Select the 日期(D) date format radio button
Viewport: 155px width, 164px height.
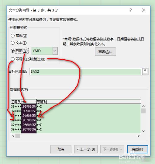[13, 51]
